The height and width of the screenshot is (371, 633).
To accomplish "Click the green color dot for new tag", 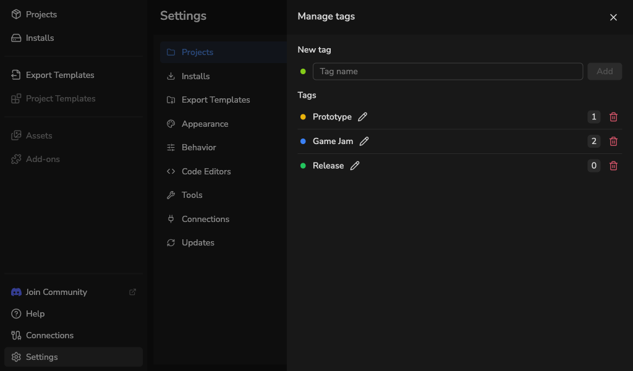I will [x=303, y=72].
